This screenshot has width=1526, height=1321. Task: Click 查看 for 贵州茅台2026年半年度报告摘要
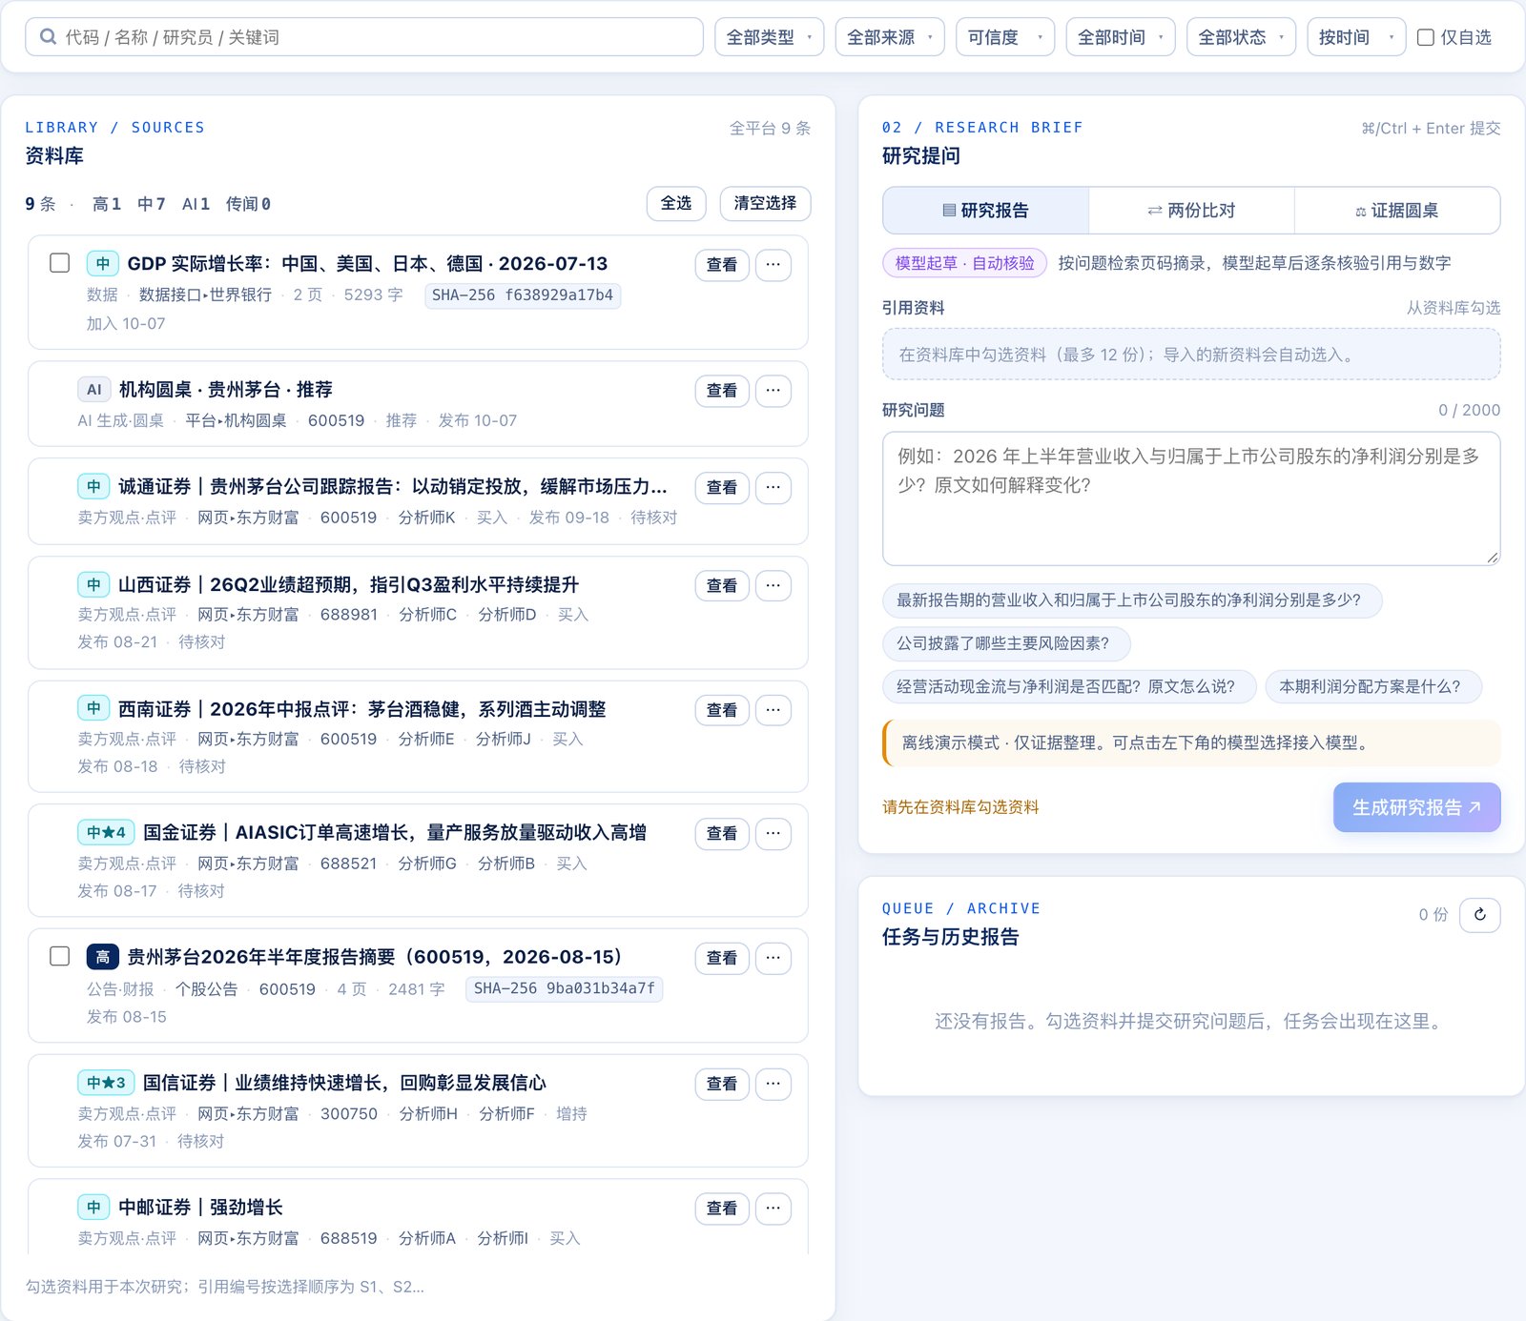click(x=722, y=958)
